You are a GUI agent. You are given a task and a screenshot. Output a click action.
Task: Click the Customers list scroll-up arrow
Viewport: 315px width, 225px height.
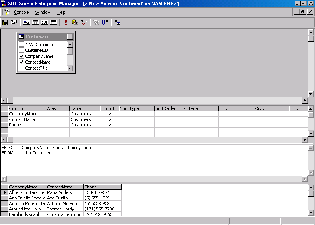[x=70, y=44]
